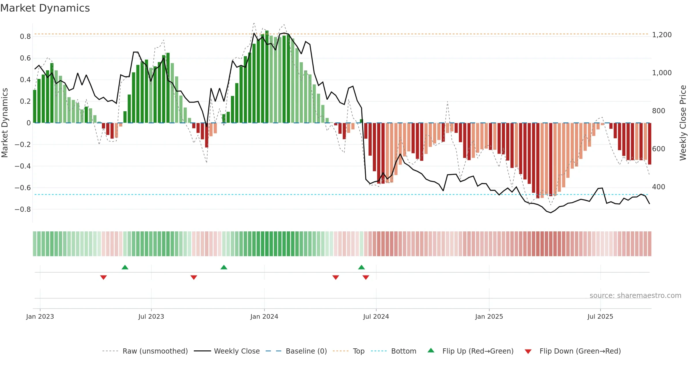
Task: Click the red triangle icon in the legend
Action: pos(528,352)
